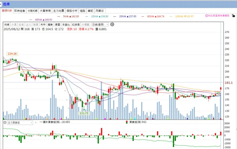Switch to the 筆記 tab

click(90, 11)
